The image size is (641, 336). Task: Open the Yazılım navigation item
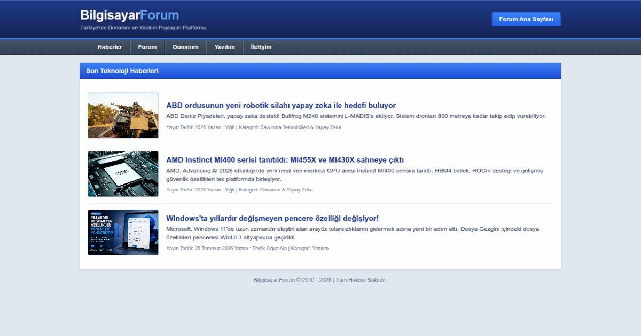tap(225, 47)
